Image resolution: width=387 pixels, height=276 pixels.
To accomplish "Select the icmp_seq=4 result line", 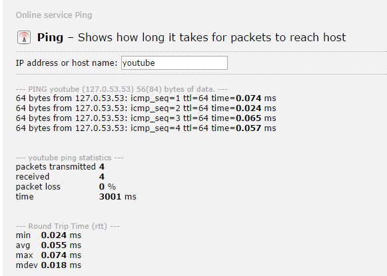I will click(x=146, y=128).
